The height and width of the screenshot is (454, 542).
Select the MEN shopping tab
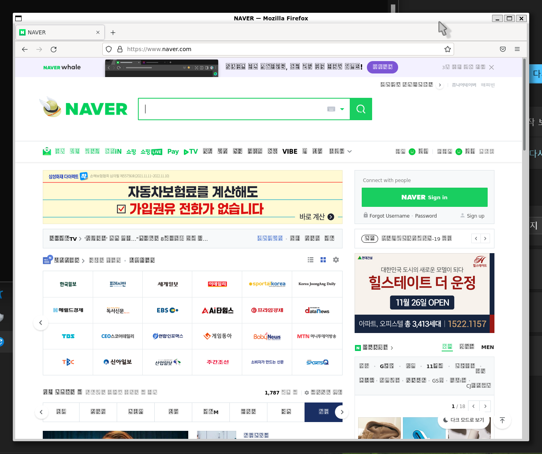pos(488,347)
